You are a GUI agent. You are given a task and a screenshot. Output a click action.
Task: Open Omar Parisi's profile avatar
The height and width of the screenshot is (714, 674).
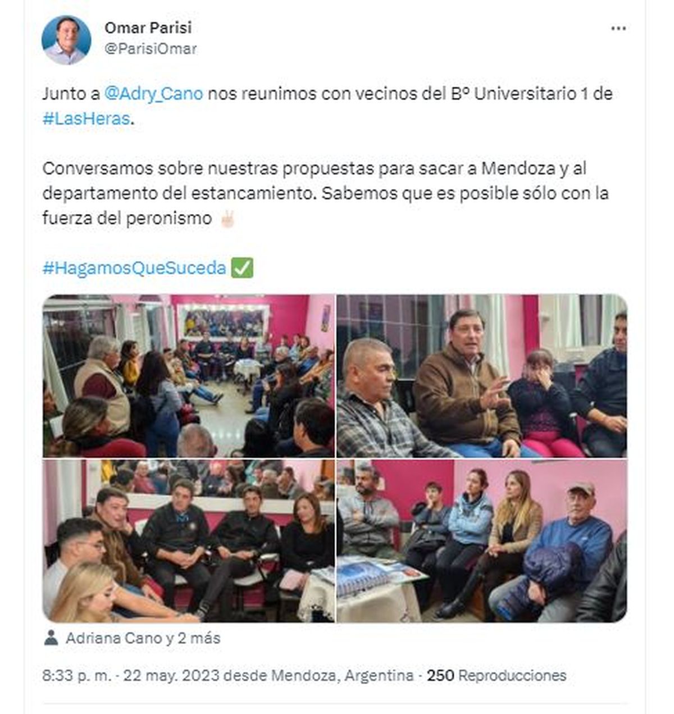(66, 40)
